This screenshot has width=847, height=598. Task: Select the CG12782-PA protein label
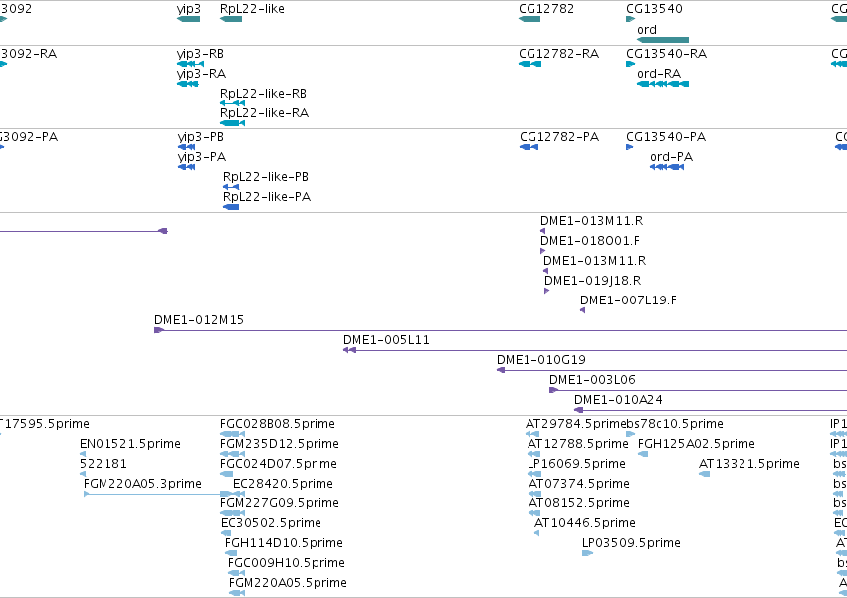[559, 137]
